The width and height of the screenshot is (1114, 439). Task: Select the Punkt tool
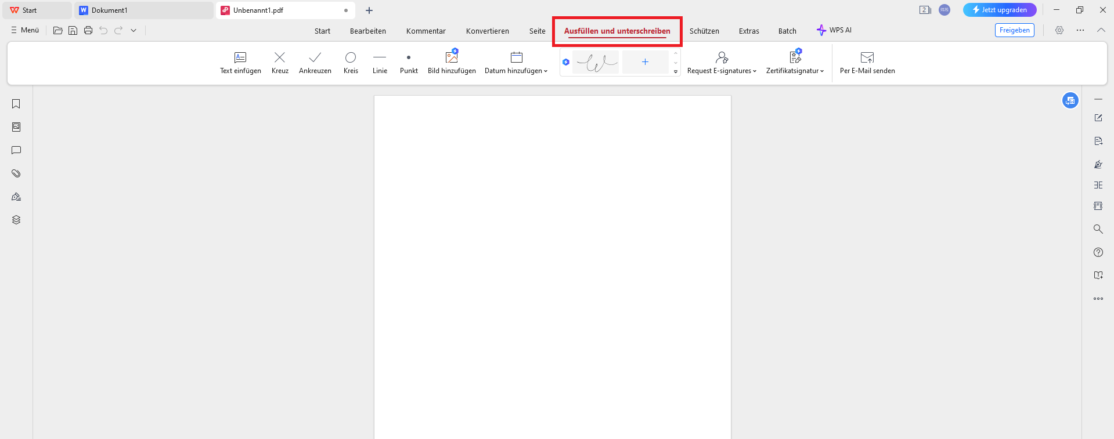pyautogui.click(x=409, y=63)
